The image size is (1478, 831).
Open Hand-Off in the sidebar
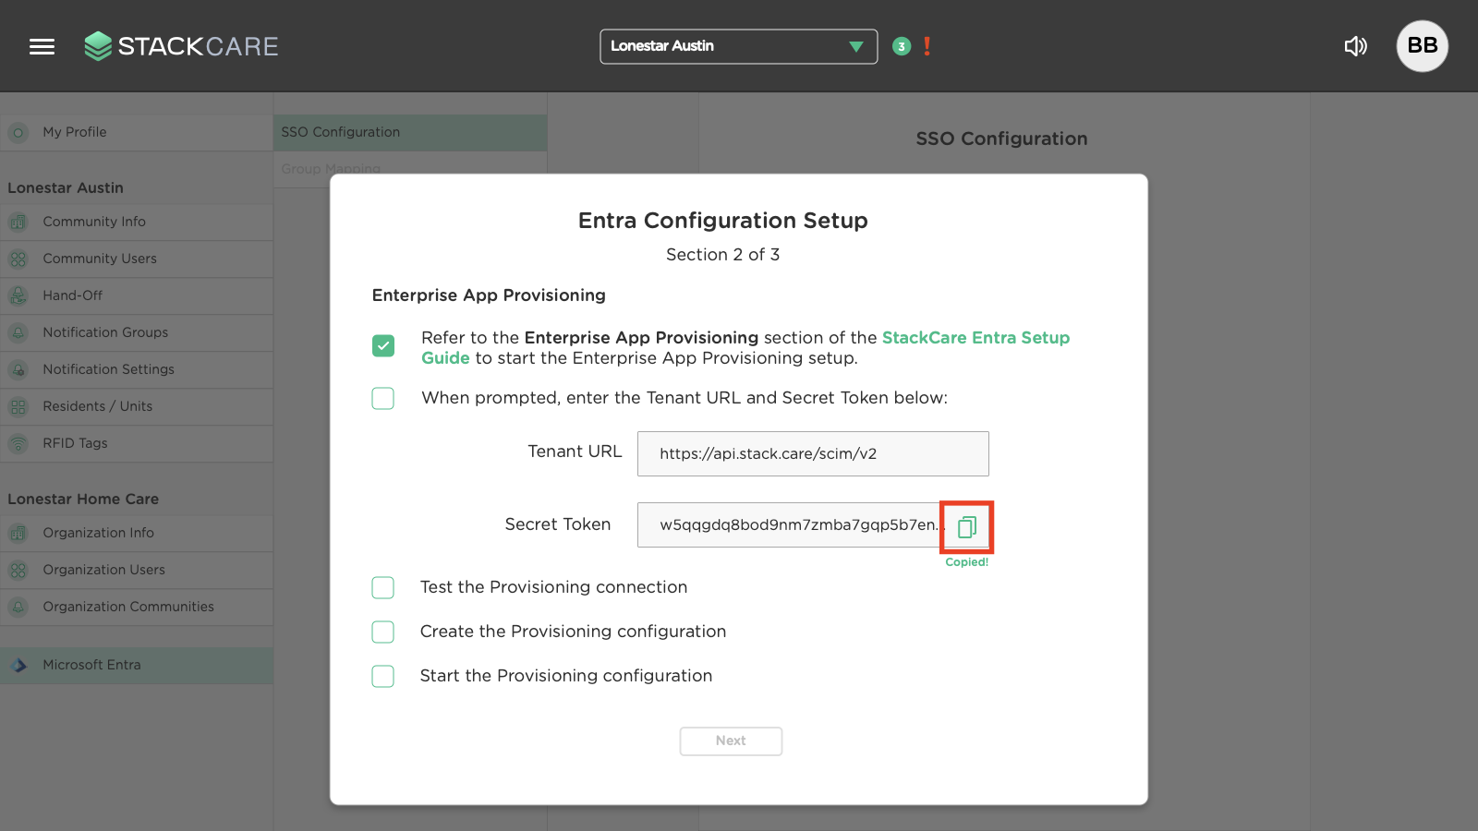click(136, 295)
